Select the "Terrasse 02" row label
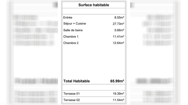The image size is (188, 105). 71,100
